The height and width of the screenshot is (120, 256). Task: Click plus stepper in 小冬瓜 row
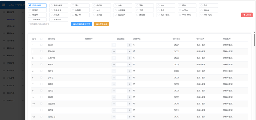tap(129, 78)
